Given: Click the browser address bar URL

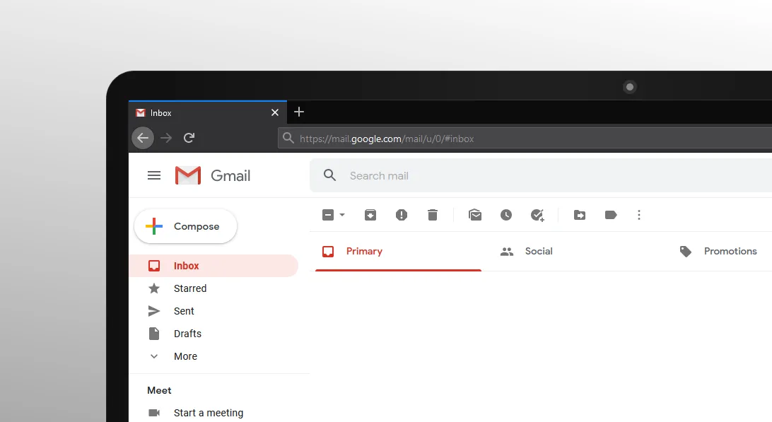Looking at the screenshot, I should click(x=387, y=139).
